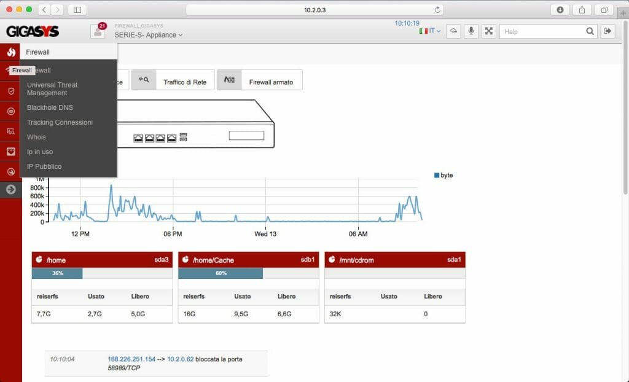Click the Traffico di Rete icon
The image size is (629, 382).
click(x=144, y=79)
